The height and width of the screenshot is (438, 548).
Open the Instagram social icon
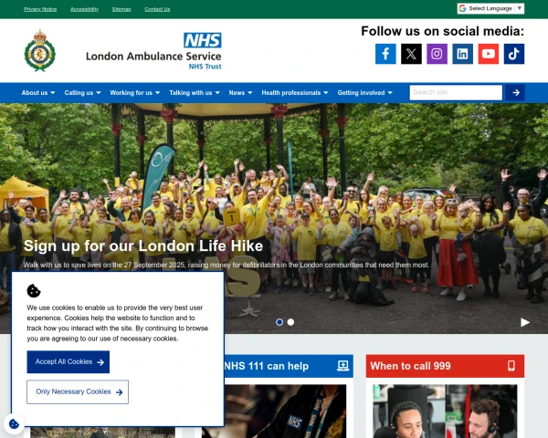(437, 54)
